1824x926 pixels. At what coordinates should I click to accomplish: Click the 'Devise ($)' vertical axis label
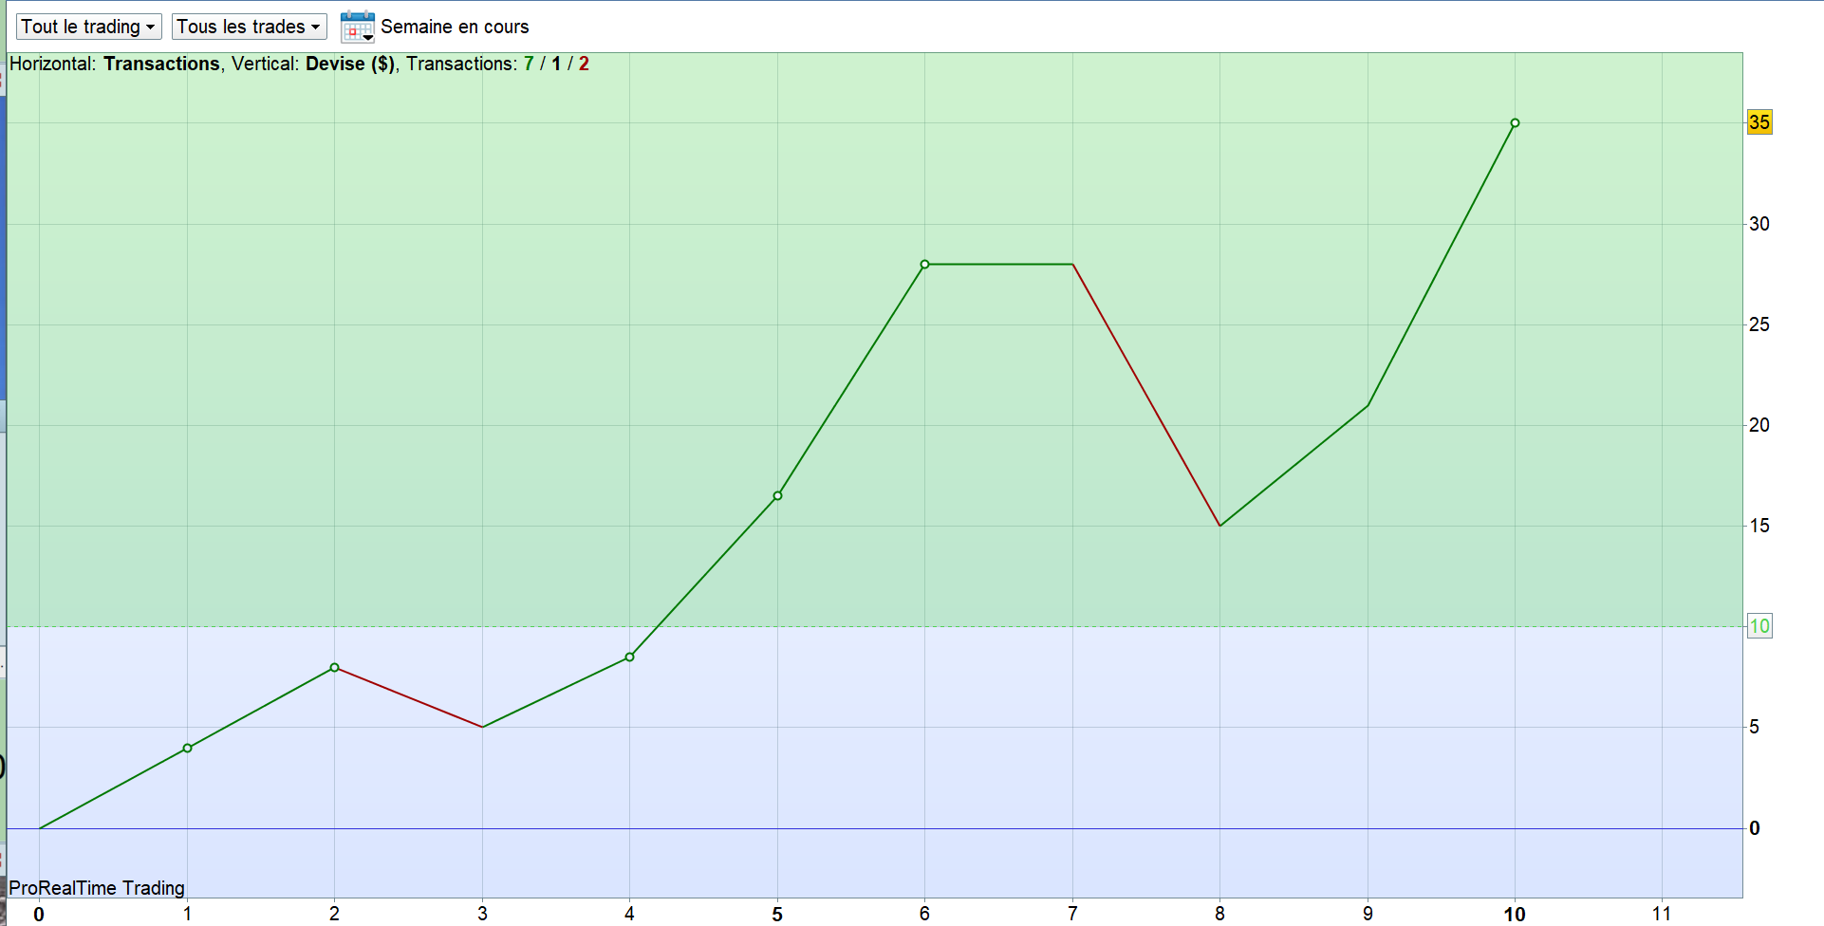(x=350, y=64)
